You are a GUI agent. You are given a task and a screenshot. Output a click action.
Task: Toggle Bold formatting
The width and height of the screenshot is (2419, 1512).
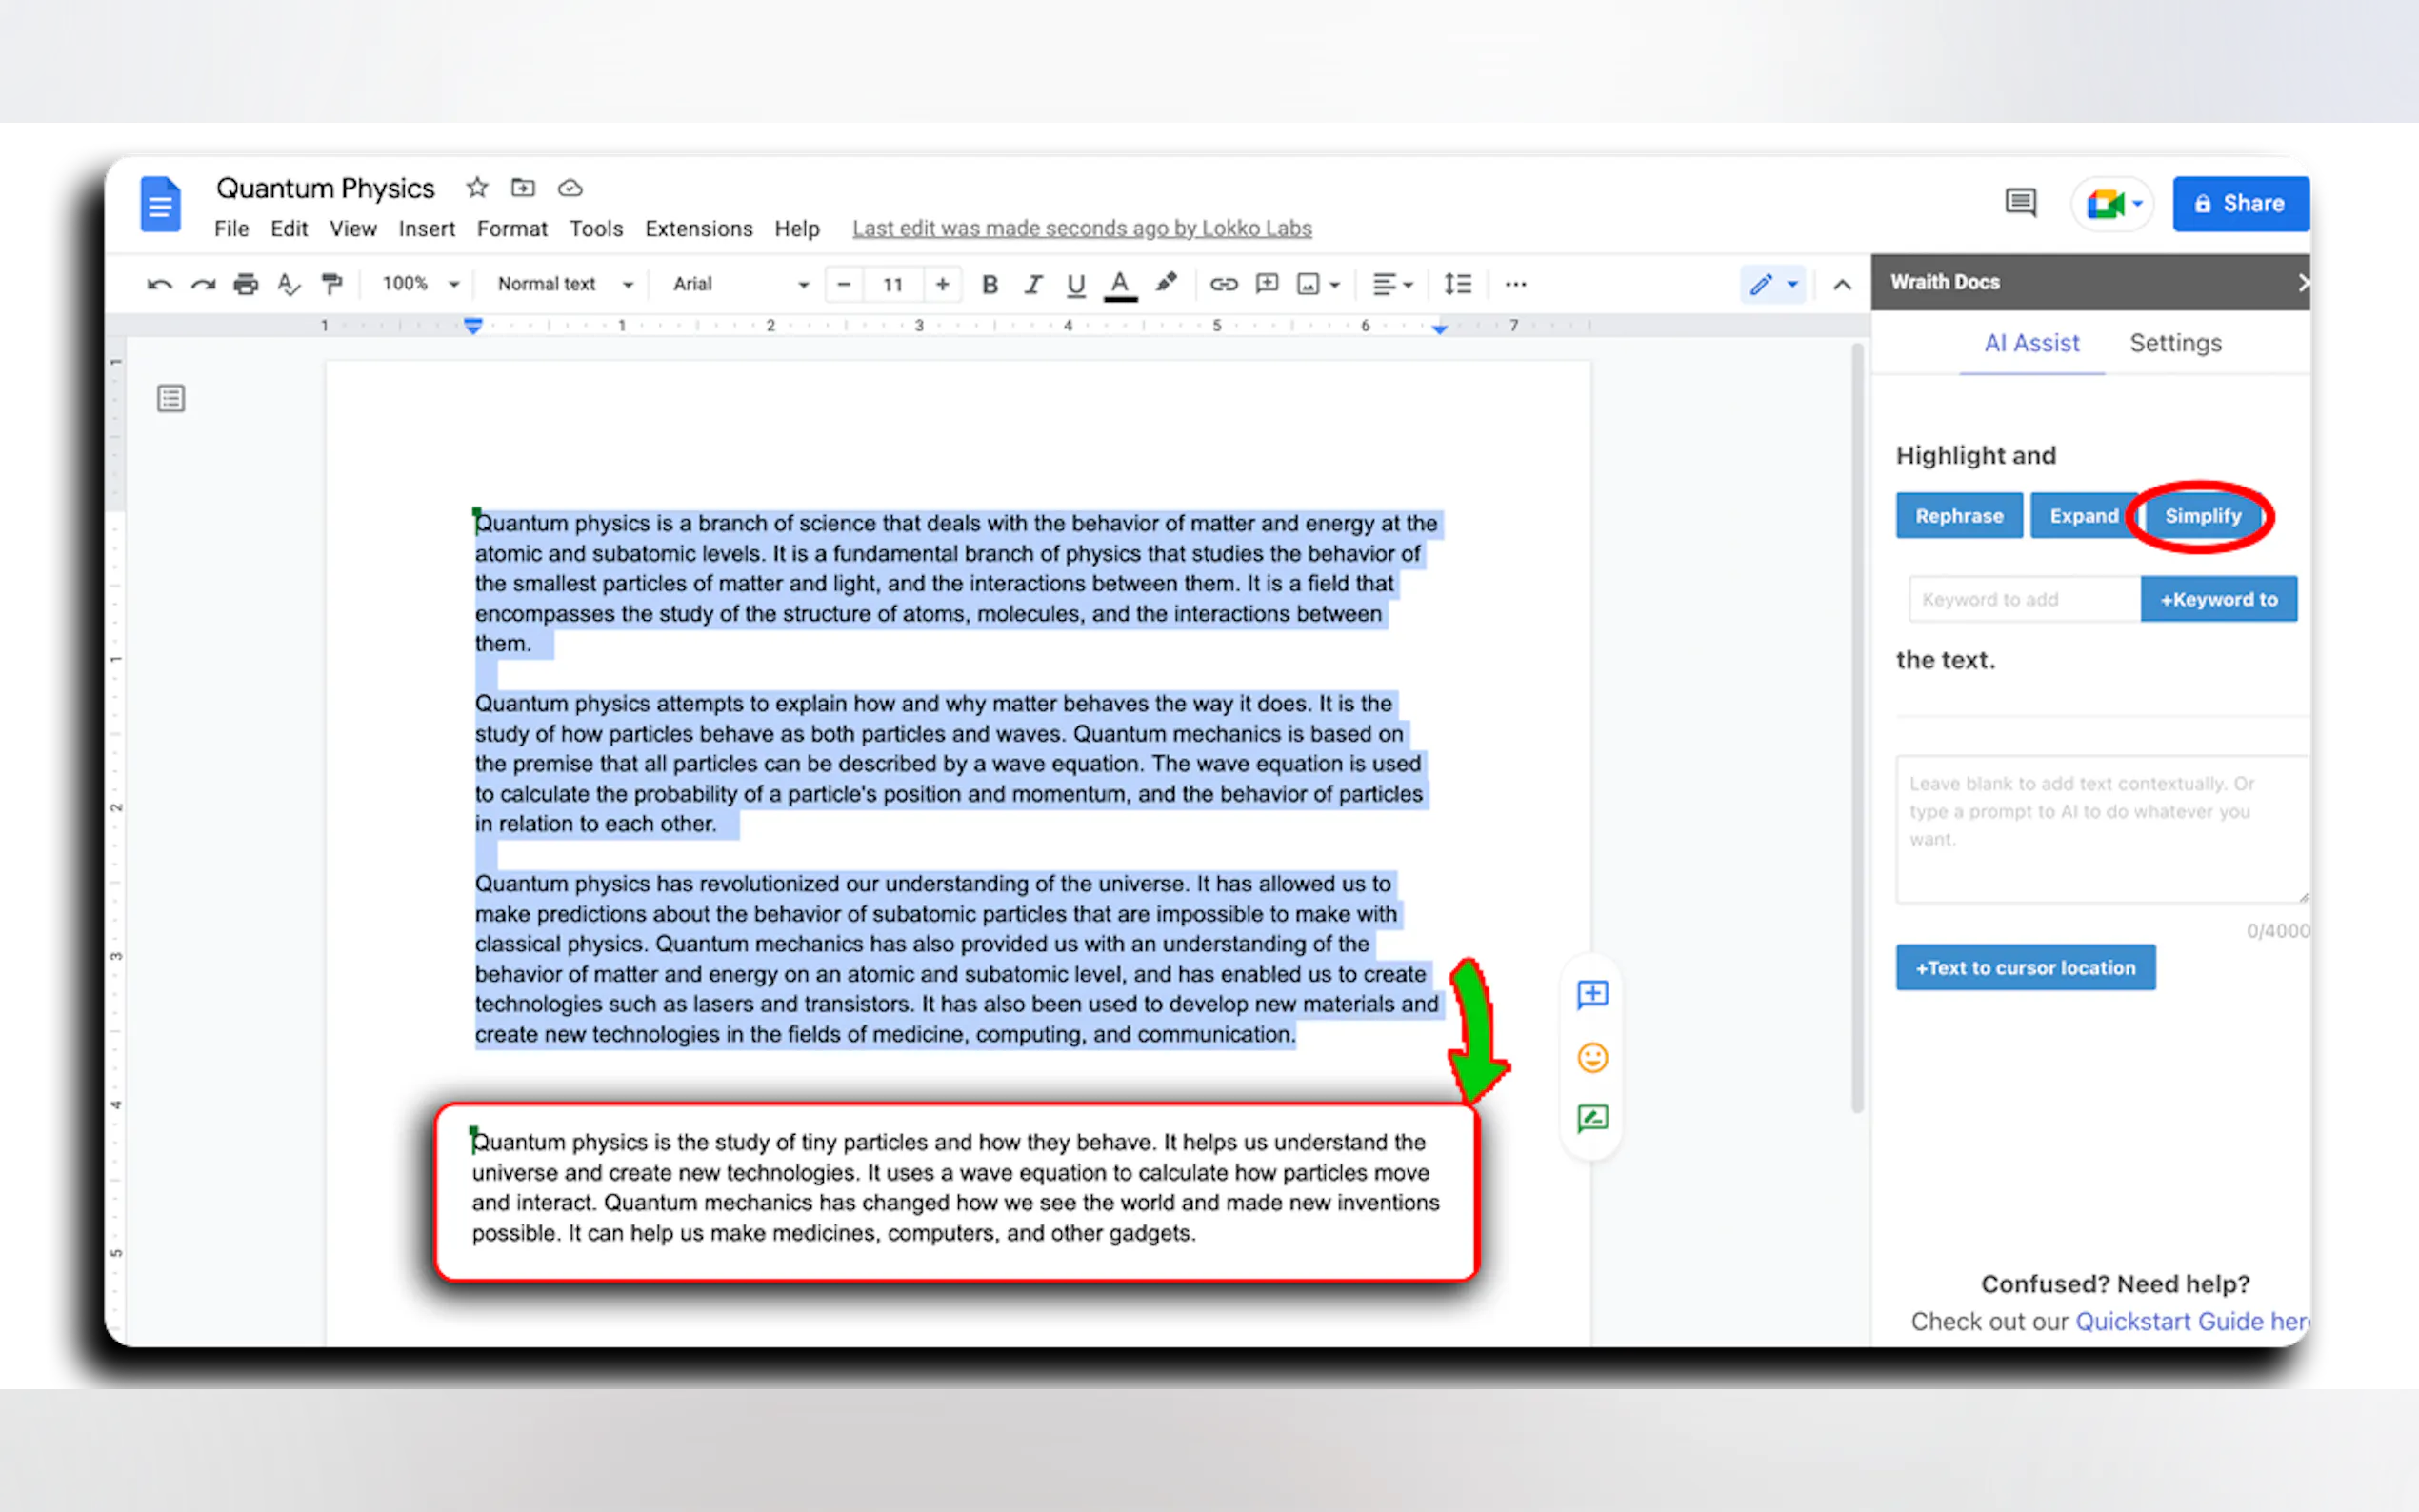coord(990,284)
